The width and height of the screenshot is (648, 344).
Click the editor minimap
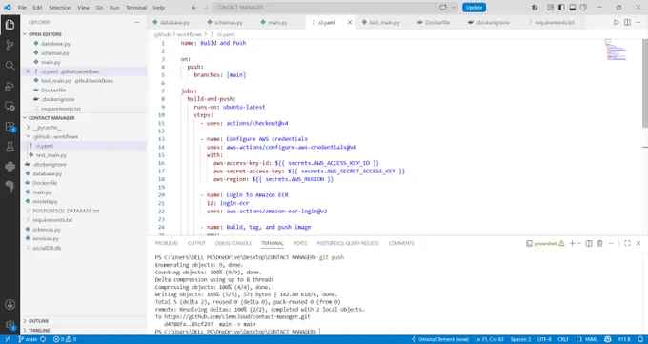618,50
